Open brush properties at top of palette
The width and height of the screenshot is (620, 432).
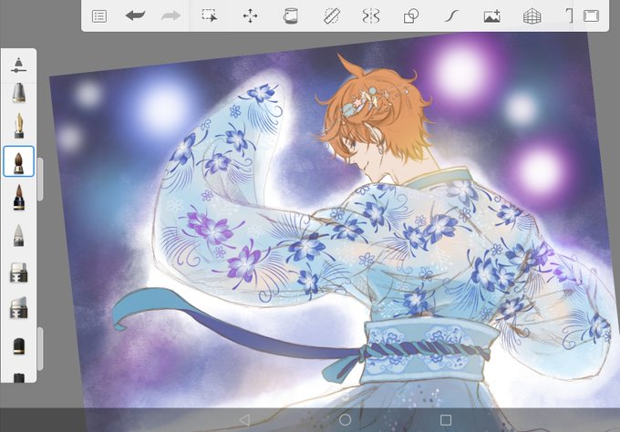(18, 65)
